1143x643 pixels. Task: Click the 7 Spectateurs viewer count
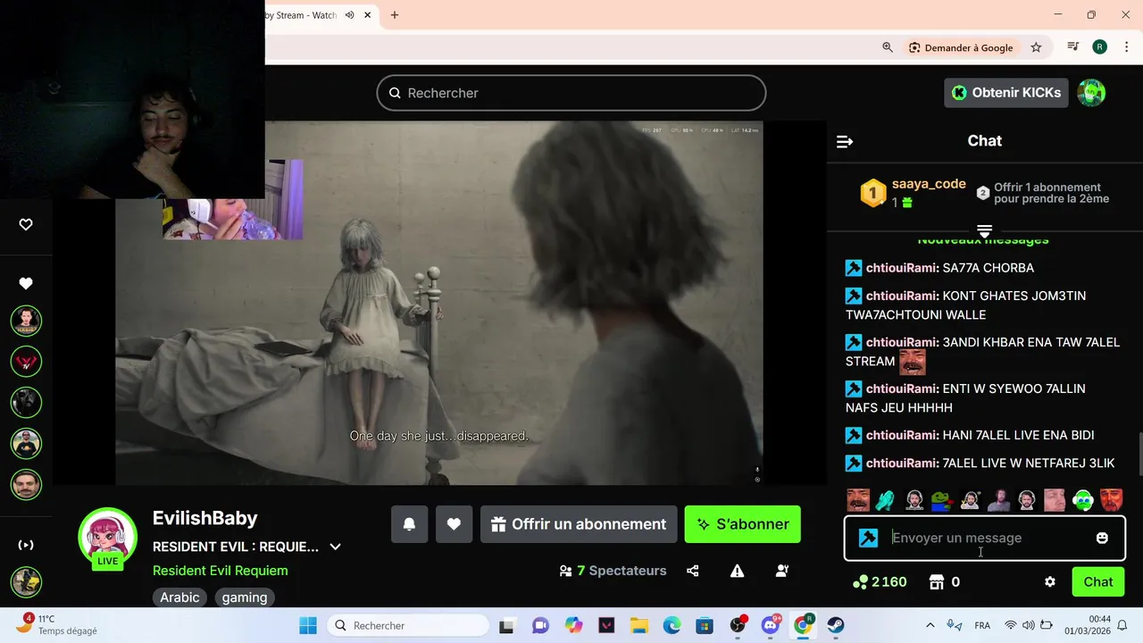613,571
